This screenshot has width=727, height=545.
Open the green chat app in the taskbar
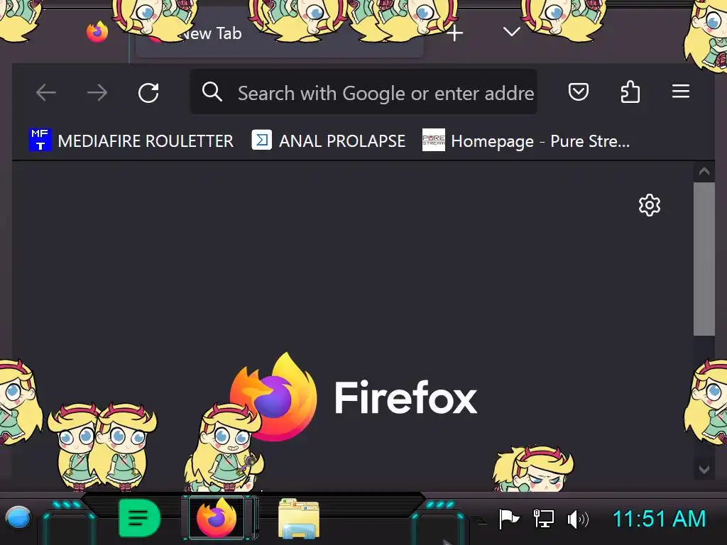[139, 517]
